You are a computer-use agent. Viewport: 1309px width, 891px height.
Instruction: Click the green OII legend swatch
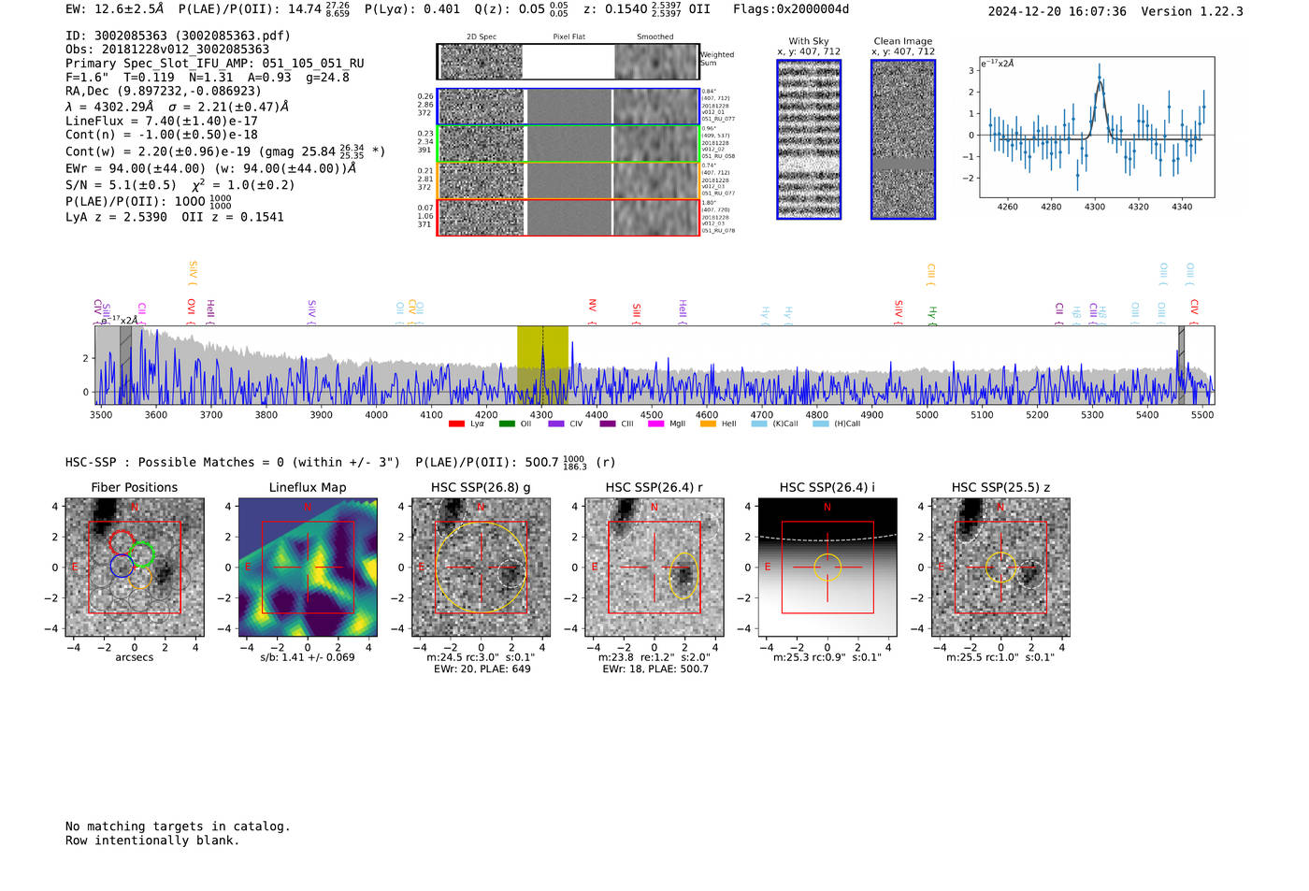click(507, 424)
